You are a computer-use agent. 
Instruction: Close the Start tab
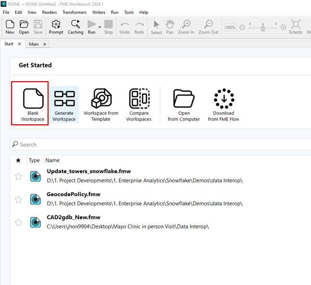(19, 44)
